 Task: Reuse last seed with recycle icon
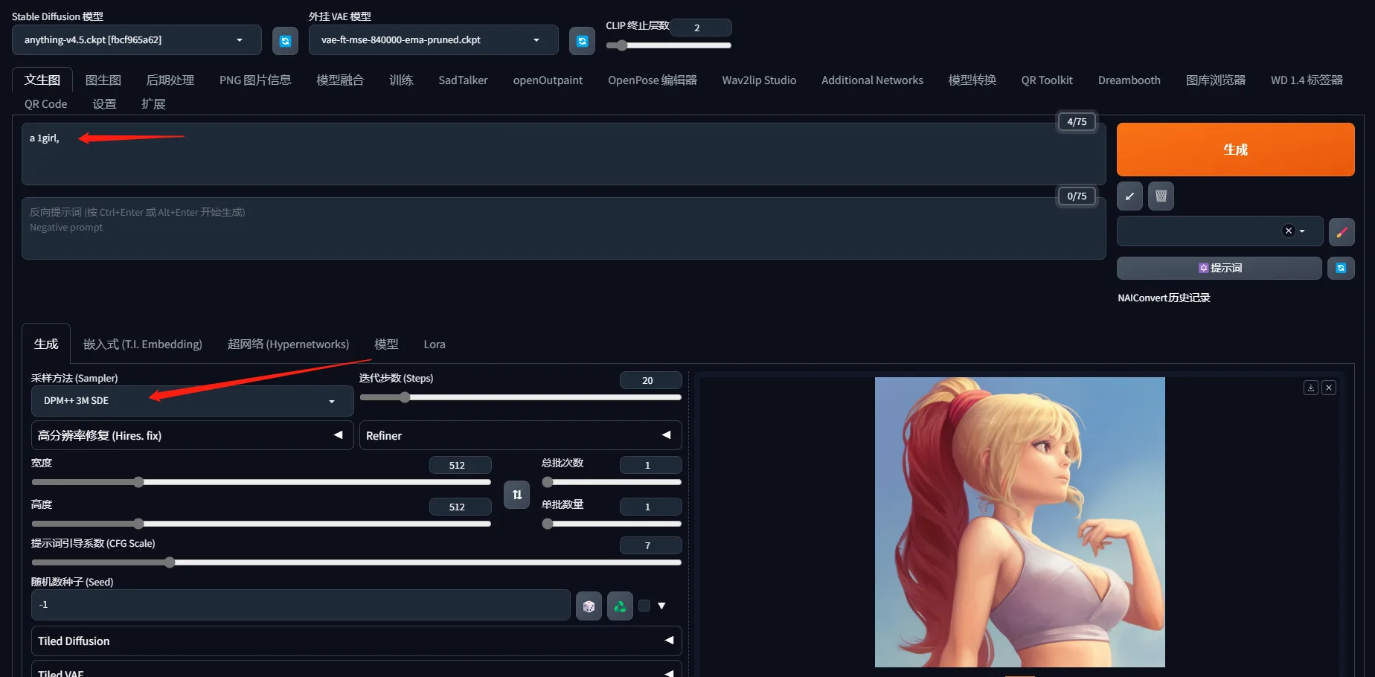[620, 606]
